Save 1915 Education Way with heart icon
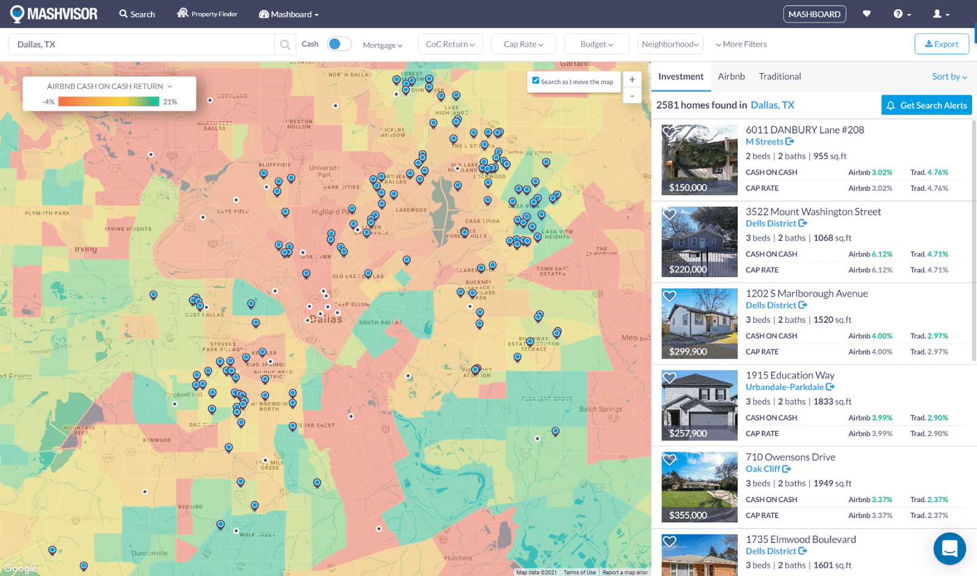Viewport: 977px width, 576px height. pos(669,378)
